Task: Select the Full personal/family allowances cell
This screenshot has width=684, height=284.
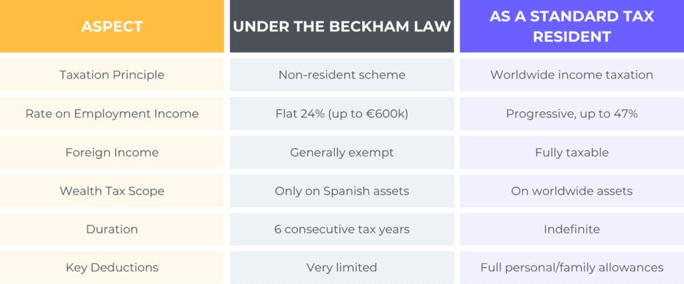Action: (x=571, y=267)
